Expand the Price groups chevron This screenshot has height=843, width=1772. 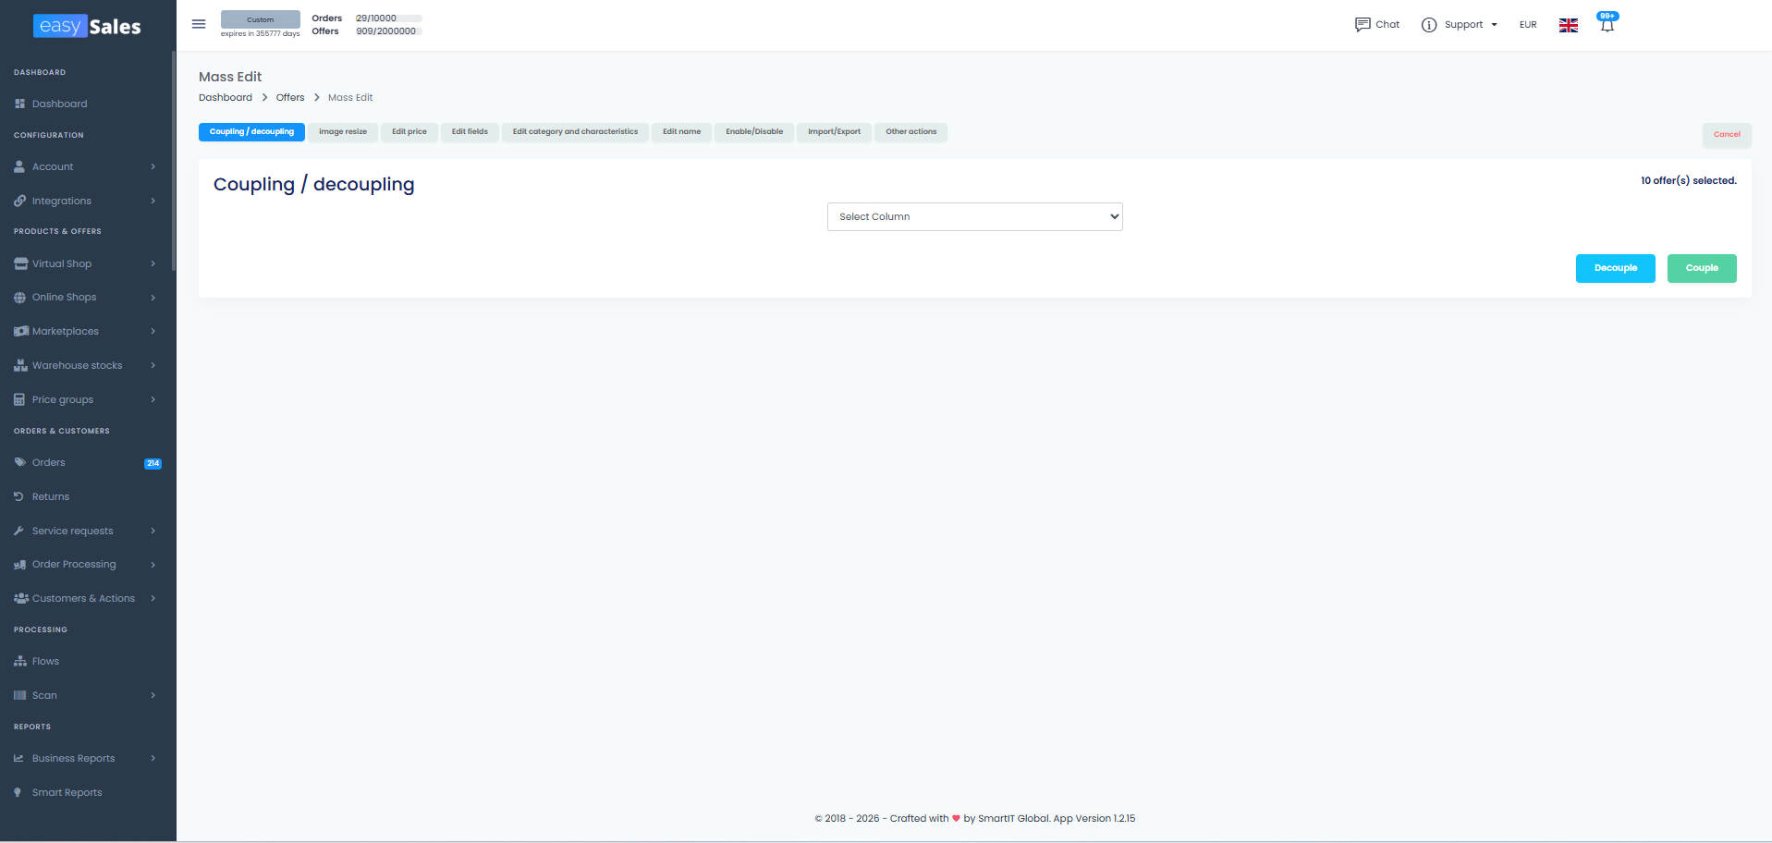point(153,399)
